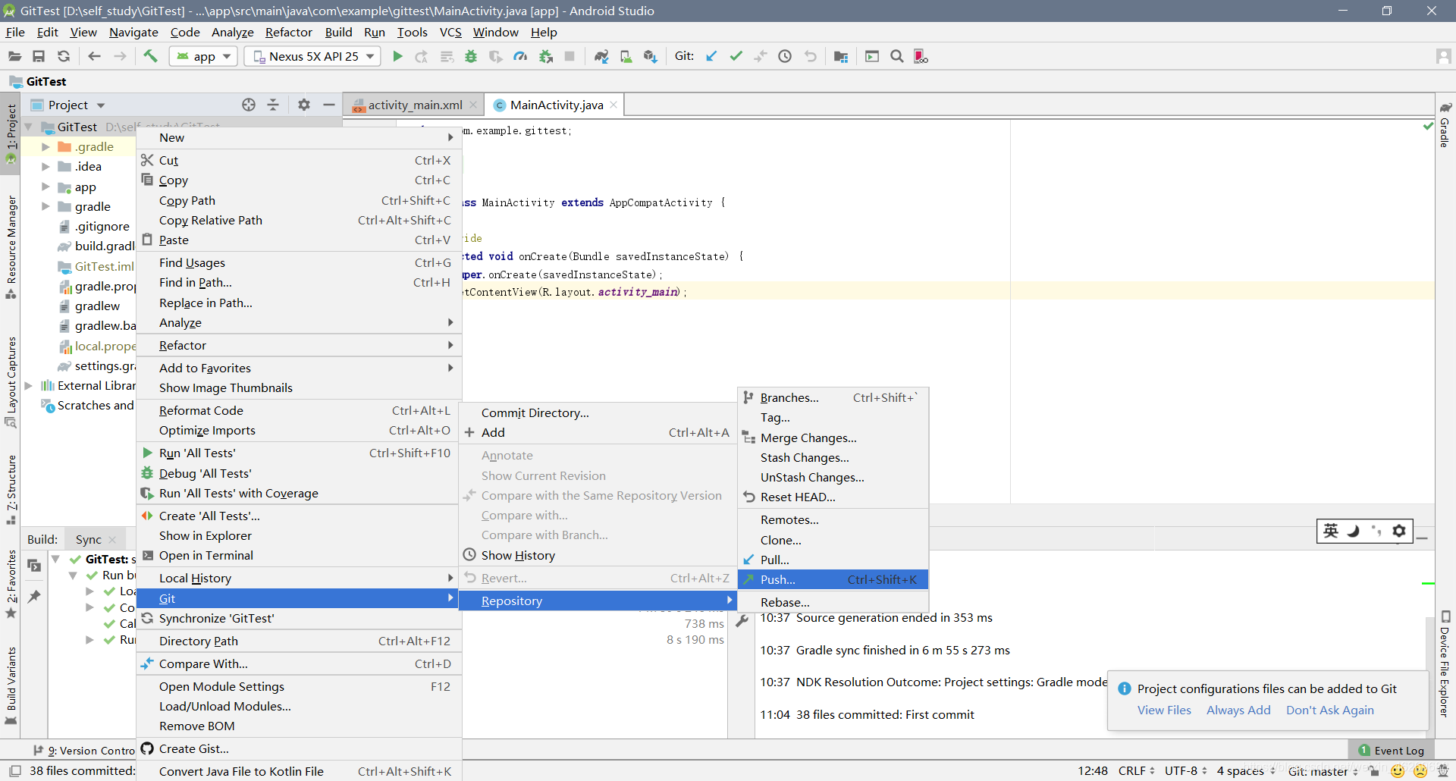
Task: Close the MainActivity.java tab
Action: [x=613, y=105]
